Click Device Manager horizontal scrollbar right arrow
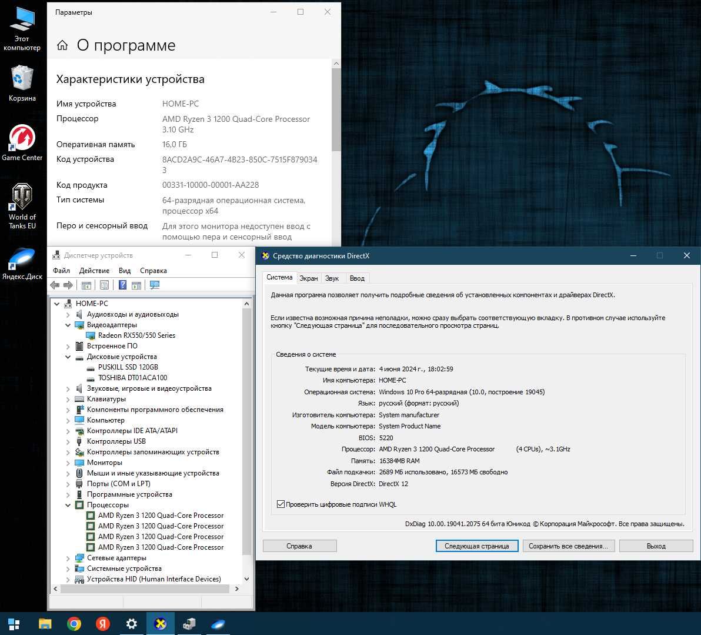701x635 pixels. 236,589
